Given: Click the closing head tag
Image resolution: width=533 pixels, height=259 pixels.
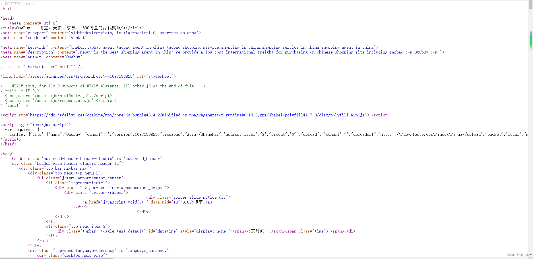Looking at the screenshot, I should tap(9, 144).
